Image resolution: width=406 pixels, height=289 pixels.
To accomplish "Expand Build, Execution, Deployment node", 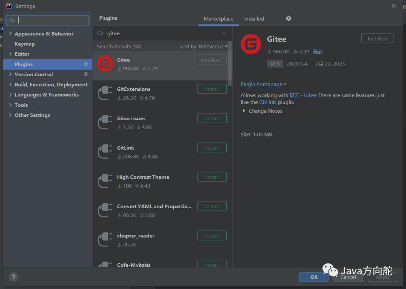I will [11, 85].
